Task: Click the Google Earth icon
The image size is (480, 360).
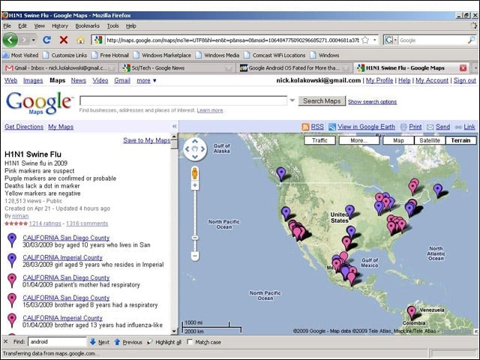Action: coord(332,127)
